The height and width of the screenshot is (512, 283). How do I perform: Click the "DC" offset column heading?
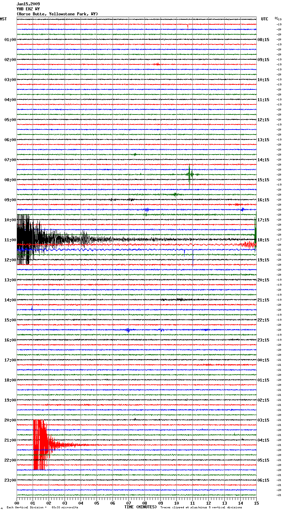click(x=276, y=18)
